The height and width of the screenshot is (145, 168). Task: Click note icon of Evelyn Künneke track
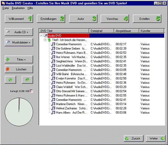(x=53, y=78)
